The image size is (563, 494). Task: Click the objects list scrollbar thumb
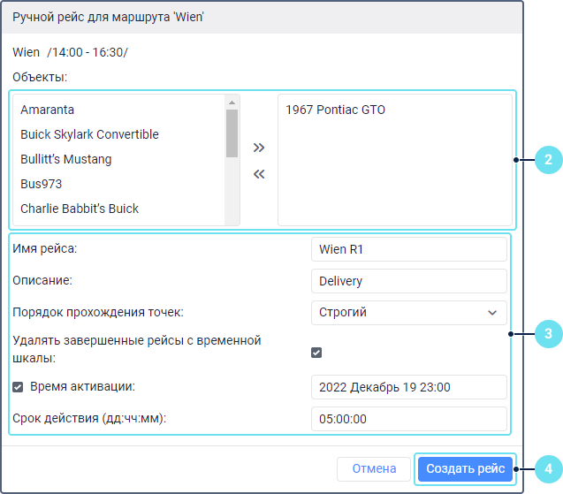(232, 133)
